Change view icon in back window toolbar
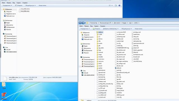Image resolution: width=179 pixels, height=101 pixels. click(110, 6)
